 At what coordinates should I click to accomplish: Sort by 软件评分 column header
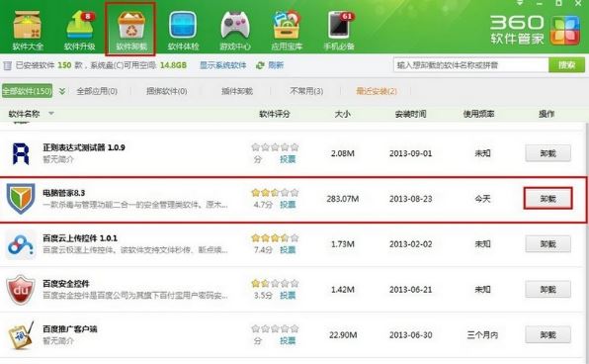(275, 114)
